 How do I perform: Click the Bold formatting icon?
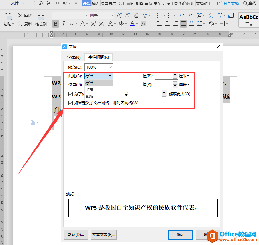56,24
